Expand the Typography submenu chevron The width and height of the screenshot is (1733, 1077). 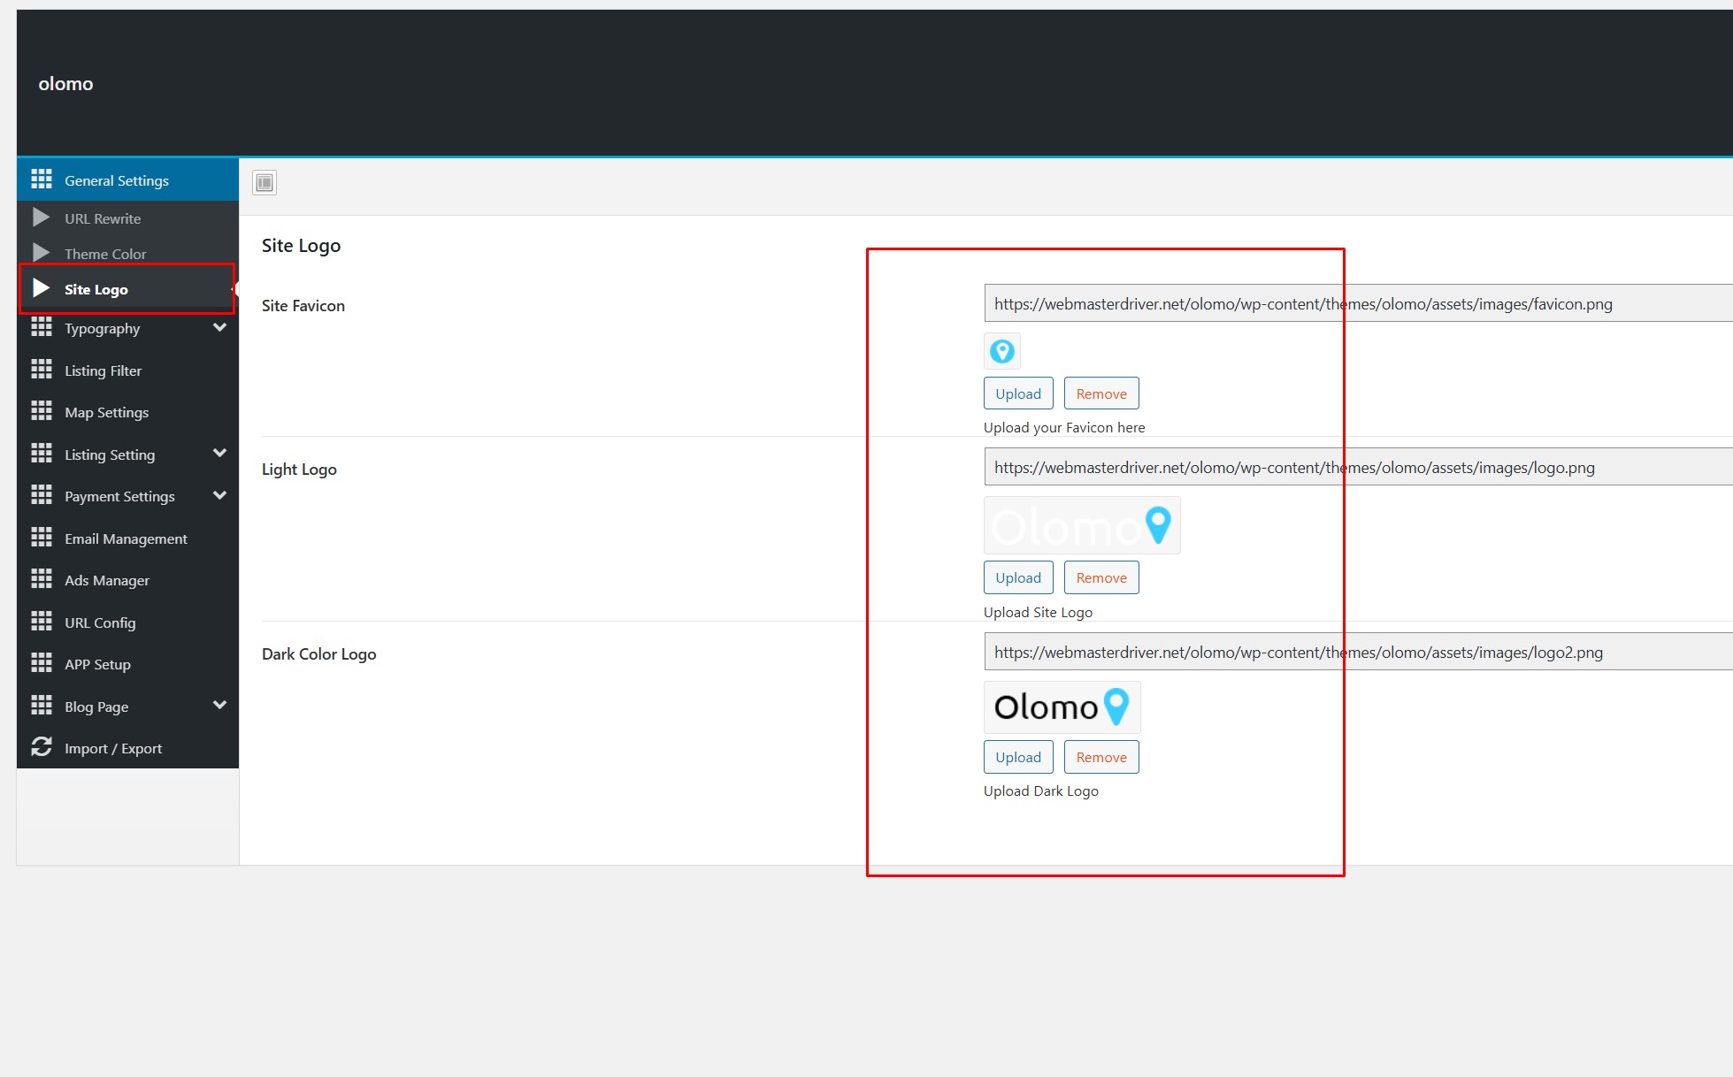click(219, 328)
